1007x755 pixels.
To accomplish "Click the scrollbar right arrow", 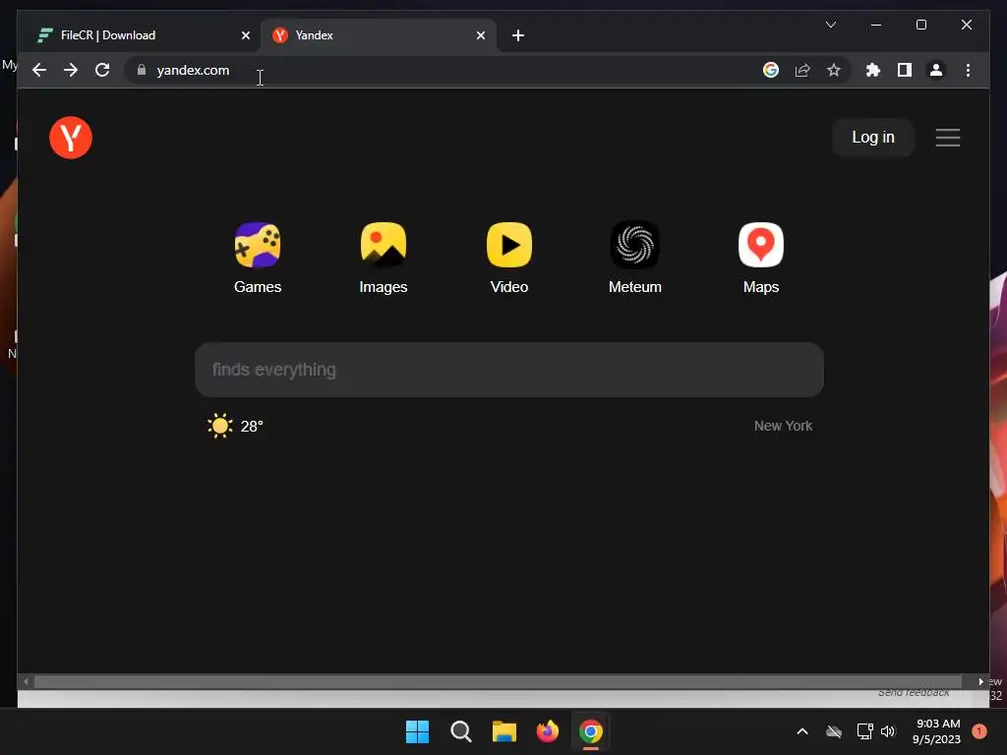I will coord(980,681).
